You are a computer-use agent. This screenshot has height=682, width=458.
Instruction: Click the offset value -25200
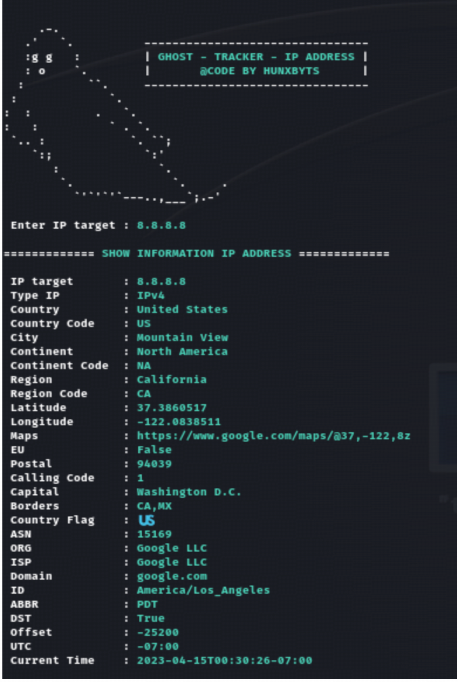[158, 632]
